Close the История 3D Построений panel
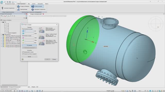 point(27,14)
